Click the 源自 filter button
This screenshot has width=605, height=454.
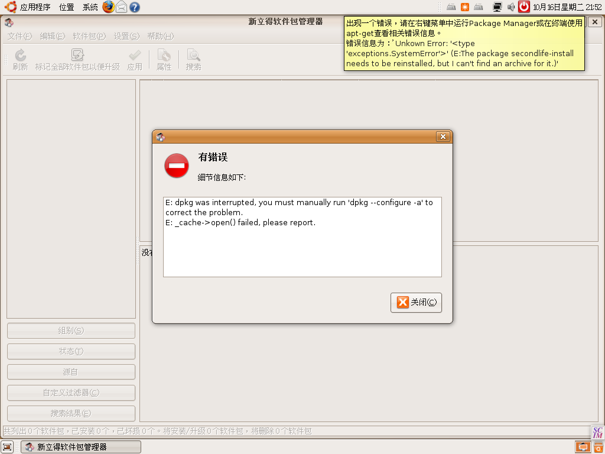[71, 372]
